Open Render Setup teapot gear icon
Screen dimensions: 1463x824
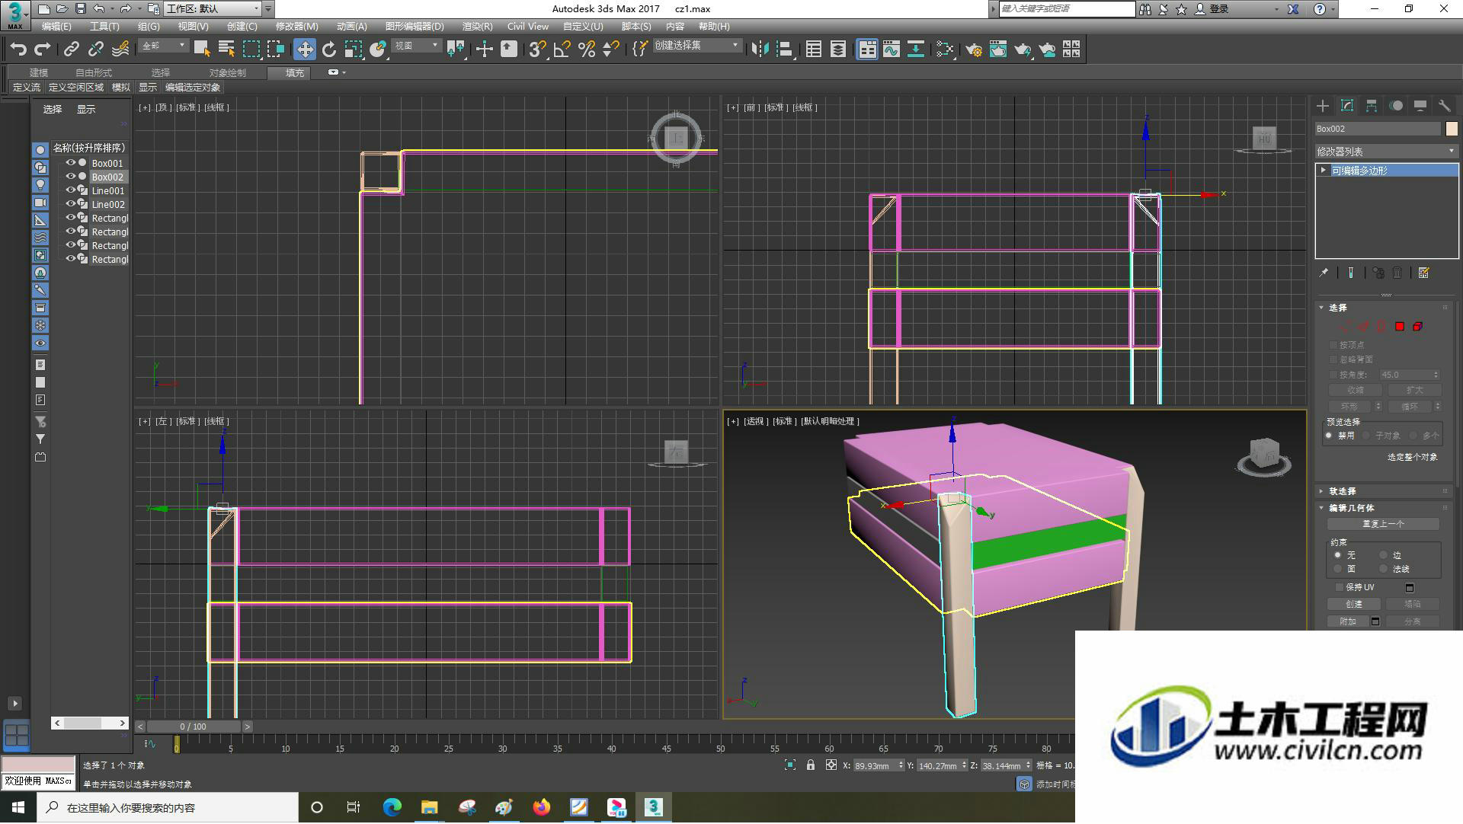click(x=974, y=50)
